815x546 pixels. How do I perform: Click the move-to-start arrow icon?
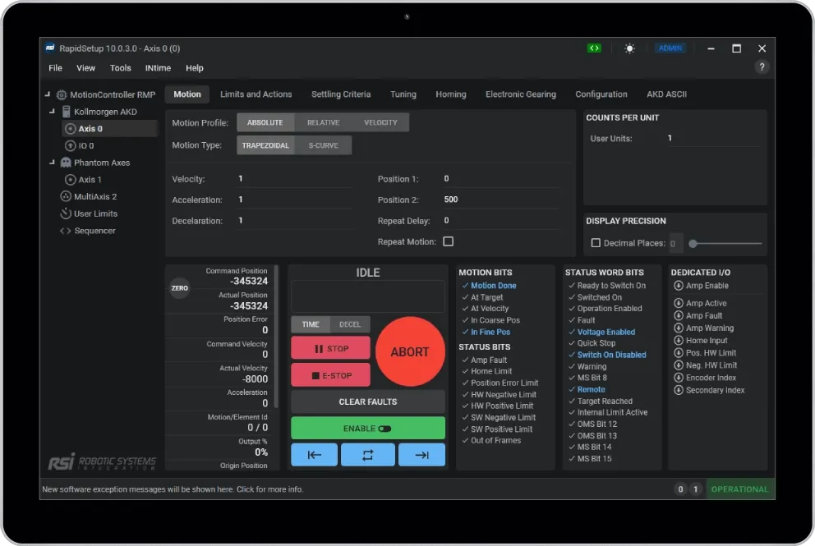[313, 454]
